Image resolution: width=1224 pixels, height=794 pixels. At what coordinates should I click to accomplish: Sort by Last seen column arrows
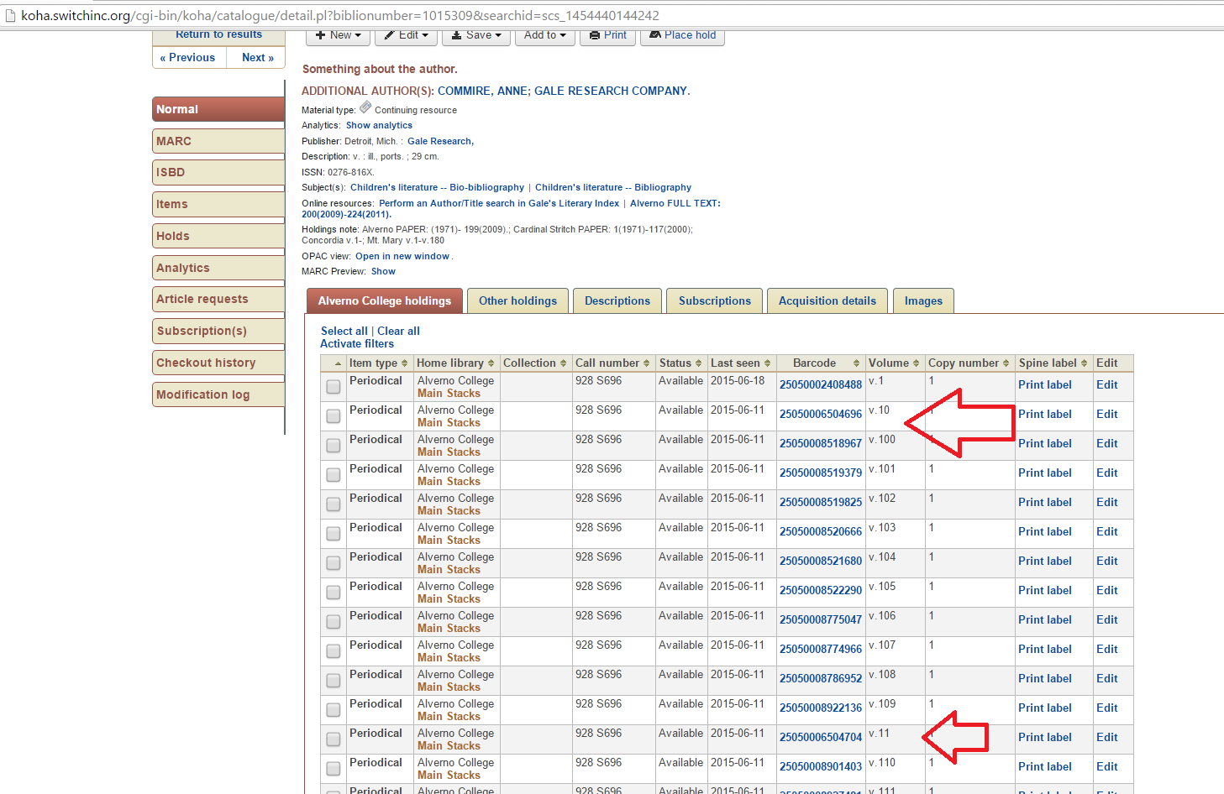(x=766, y=363)
